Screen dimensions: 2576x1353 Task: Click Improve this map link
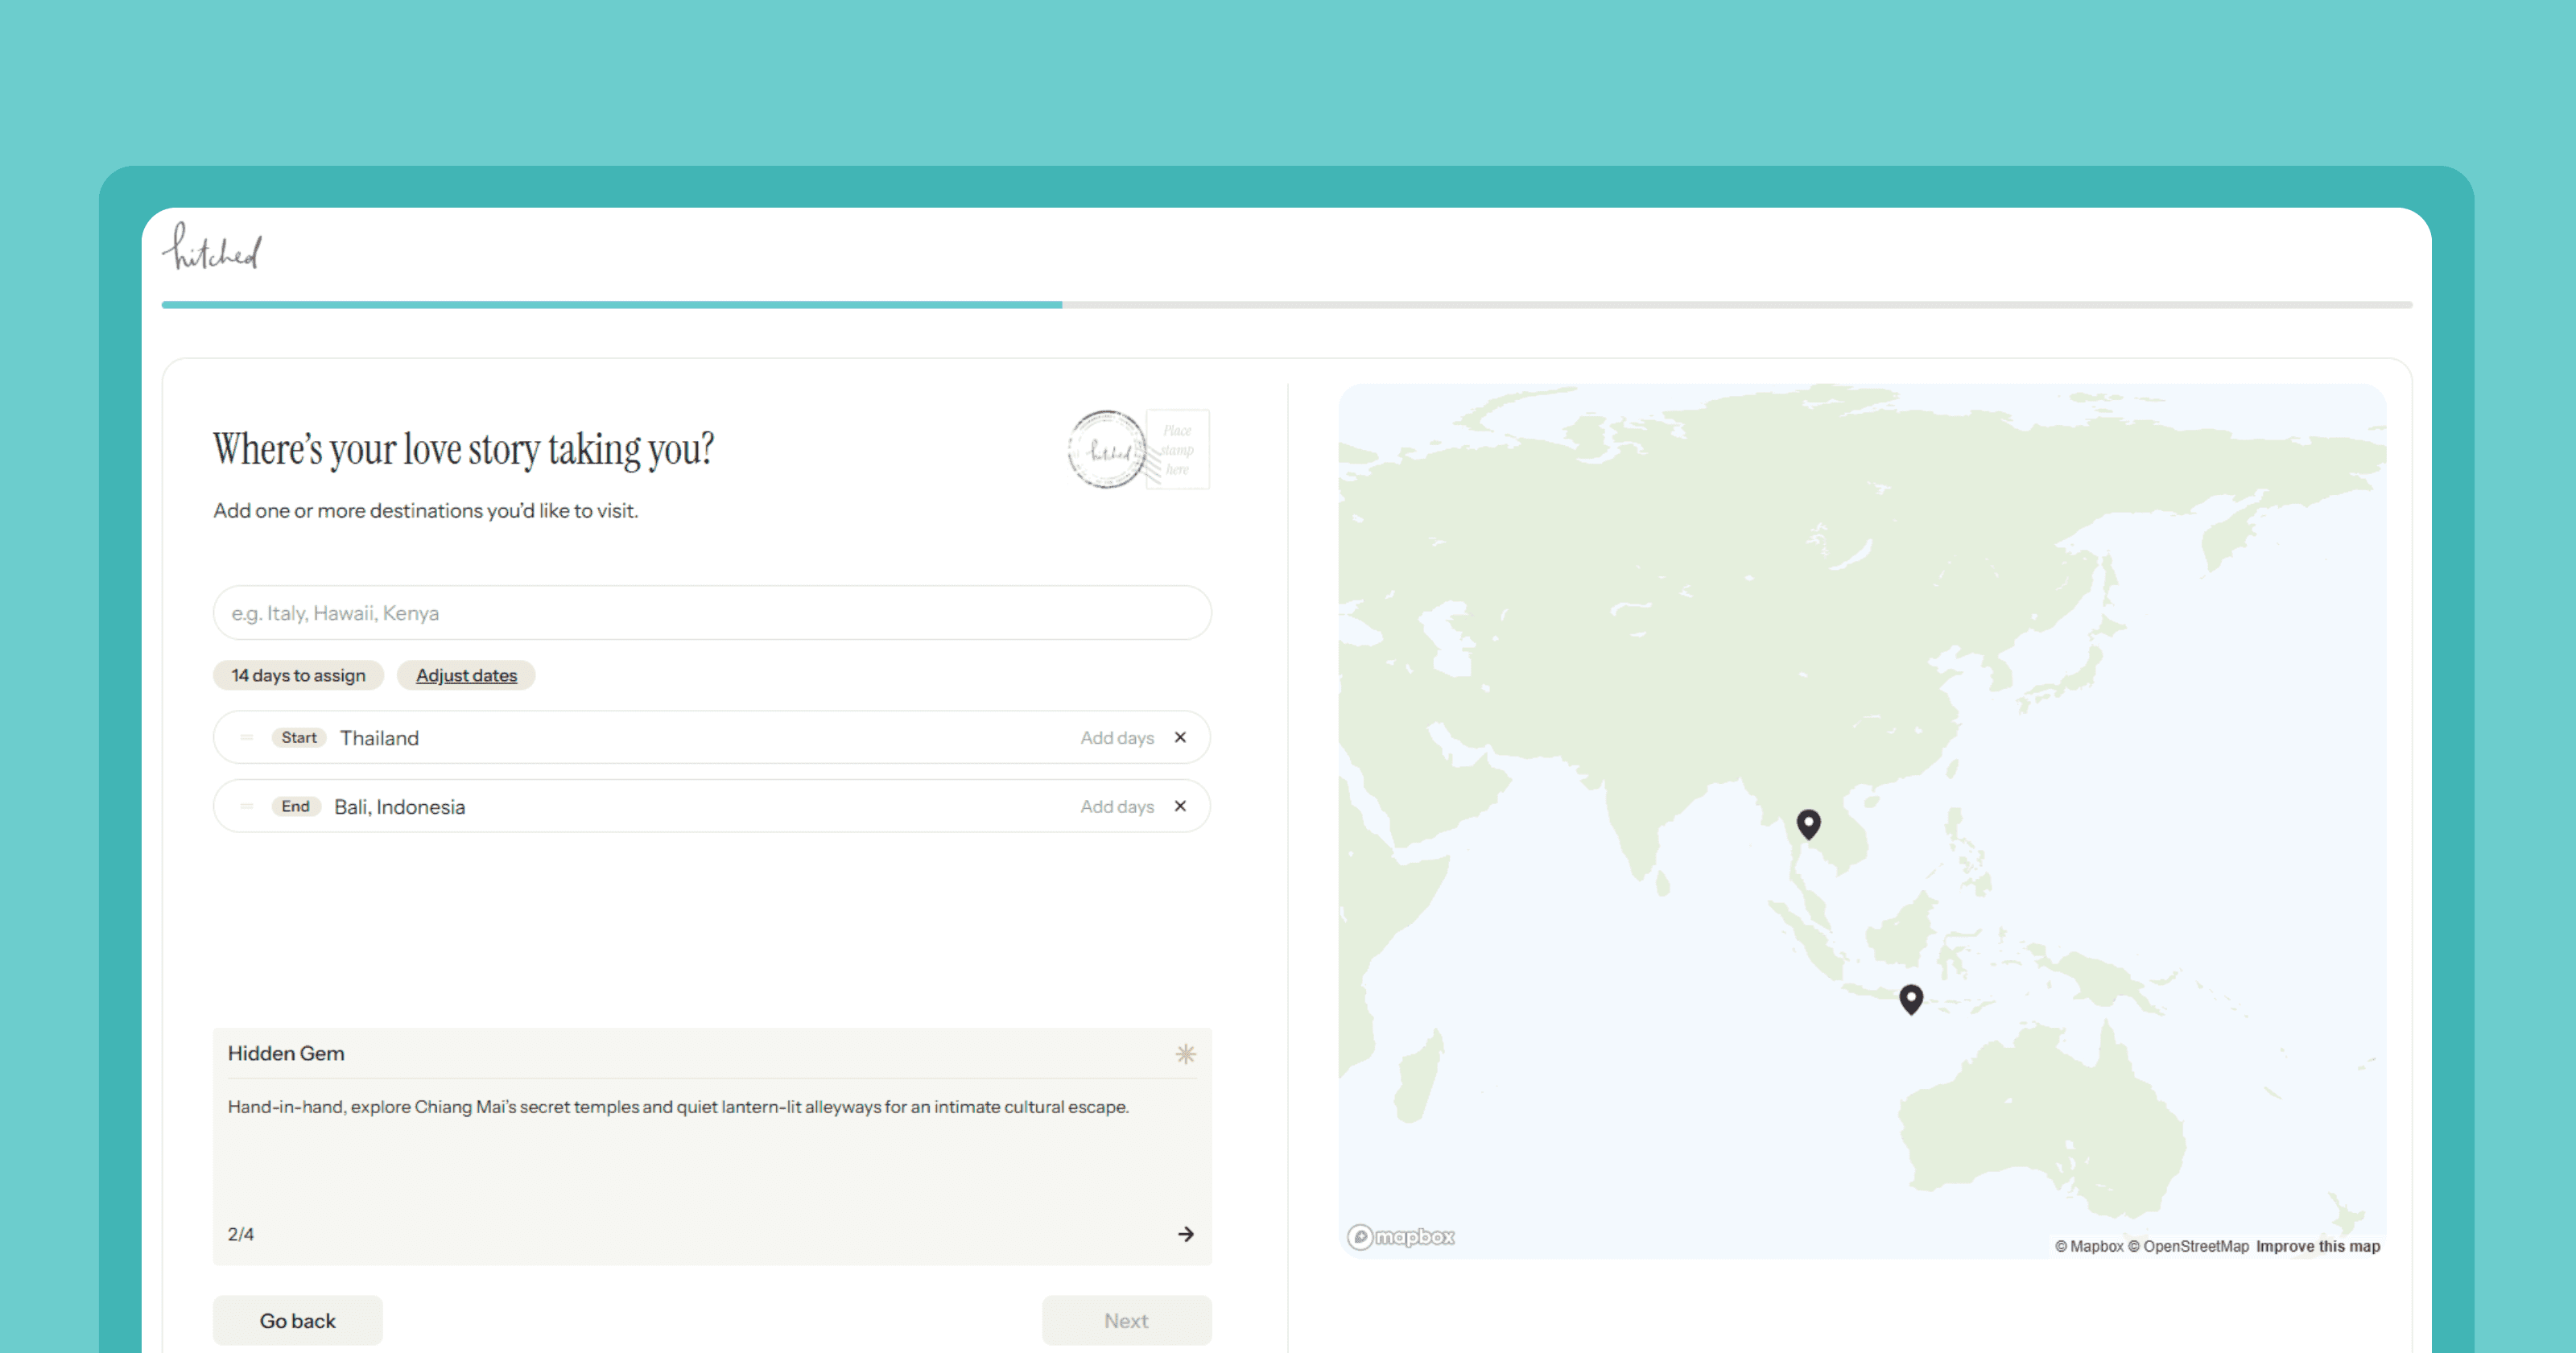point(2317,1246)
